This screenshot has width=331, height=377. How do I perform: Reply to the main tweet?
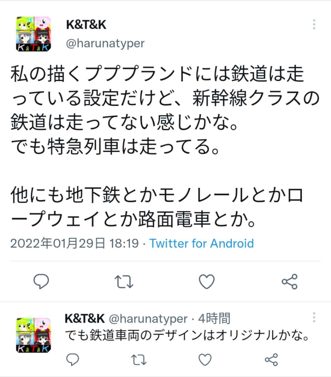41,281
